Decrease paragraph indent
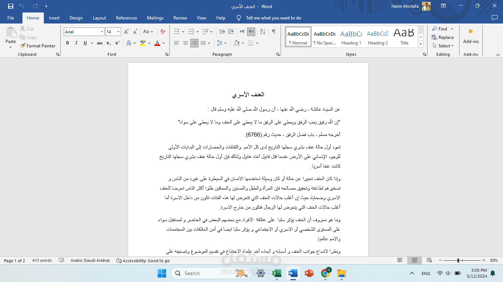Viewport: 503px width, 282px height. click(x=222, y=32)
